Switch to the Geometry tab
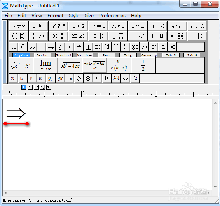The height and width of the screenshot is (206, 220). (x=149, y=55)
